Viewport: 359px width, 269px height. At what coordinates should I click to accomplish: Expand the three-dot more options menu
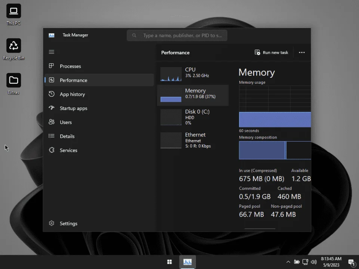302,52
